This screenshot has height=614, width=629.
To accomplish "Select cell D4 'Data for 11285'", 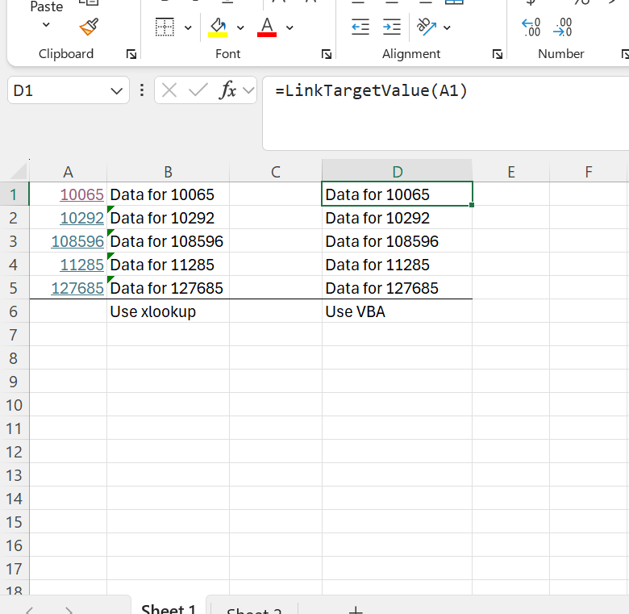I will tap(397, 265).
